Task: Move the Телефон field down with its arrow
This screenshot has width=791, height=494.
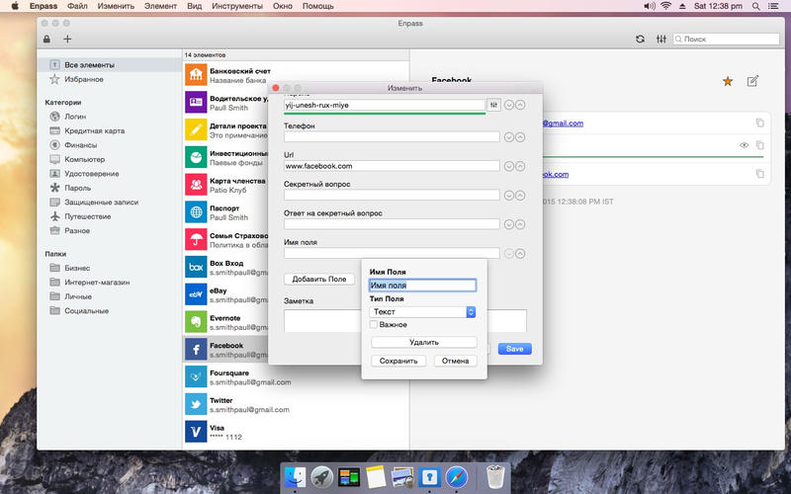Action: tap(508, 137)
